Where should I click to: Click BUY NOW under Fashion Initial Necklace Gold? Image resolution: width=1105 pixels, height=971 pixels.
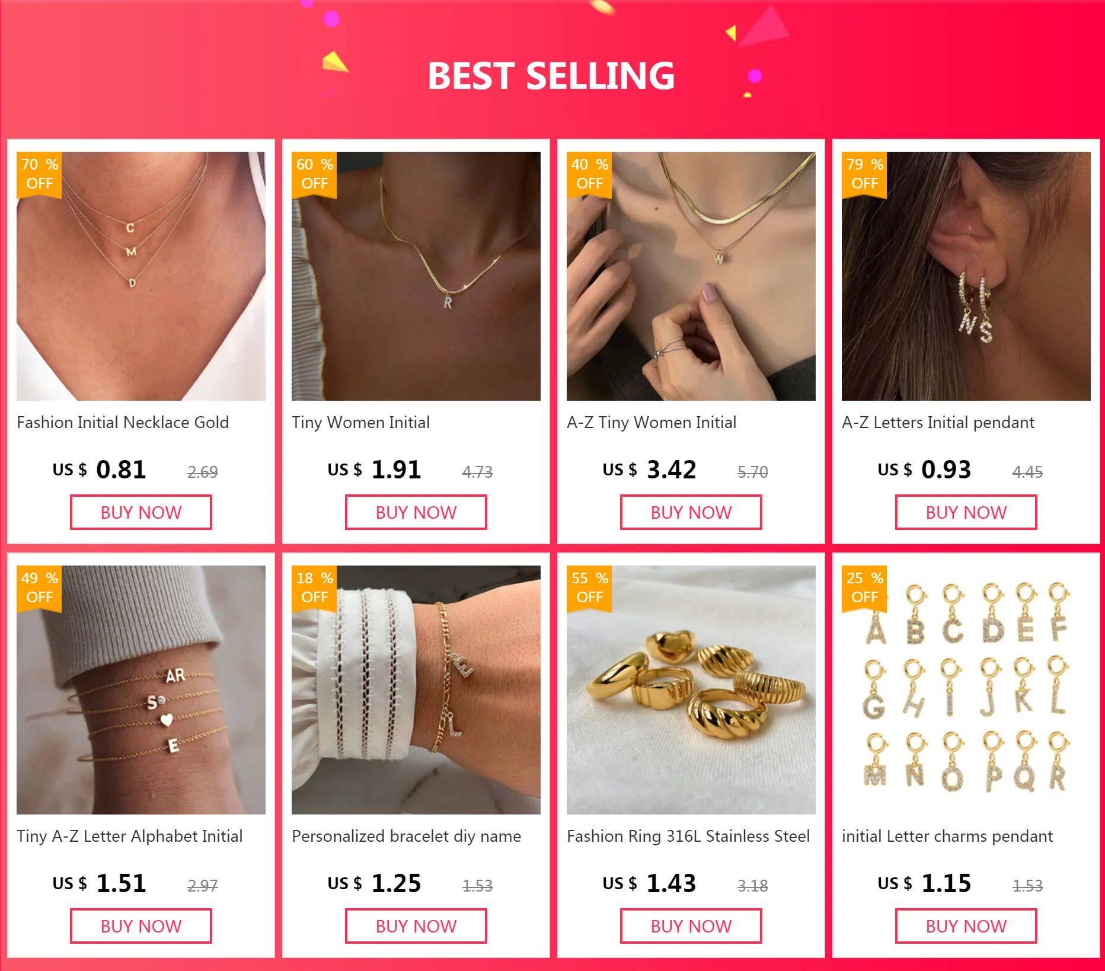[x=141, y=512]
